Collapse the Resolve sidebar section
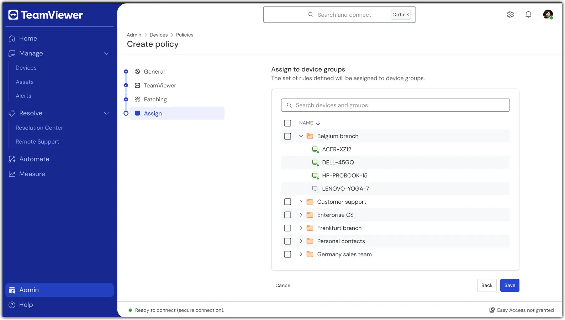Screen dimensions: 565x320 tap(106, 113)
